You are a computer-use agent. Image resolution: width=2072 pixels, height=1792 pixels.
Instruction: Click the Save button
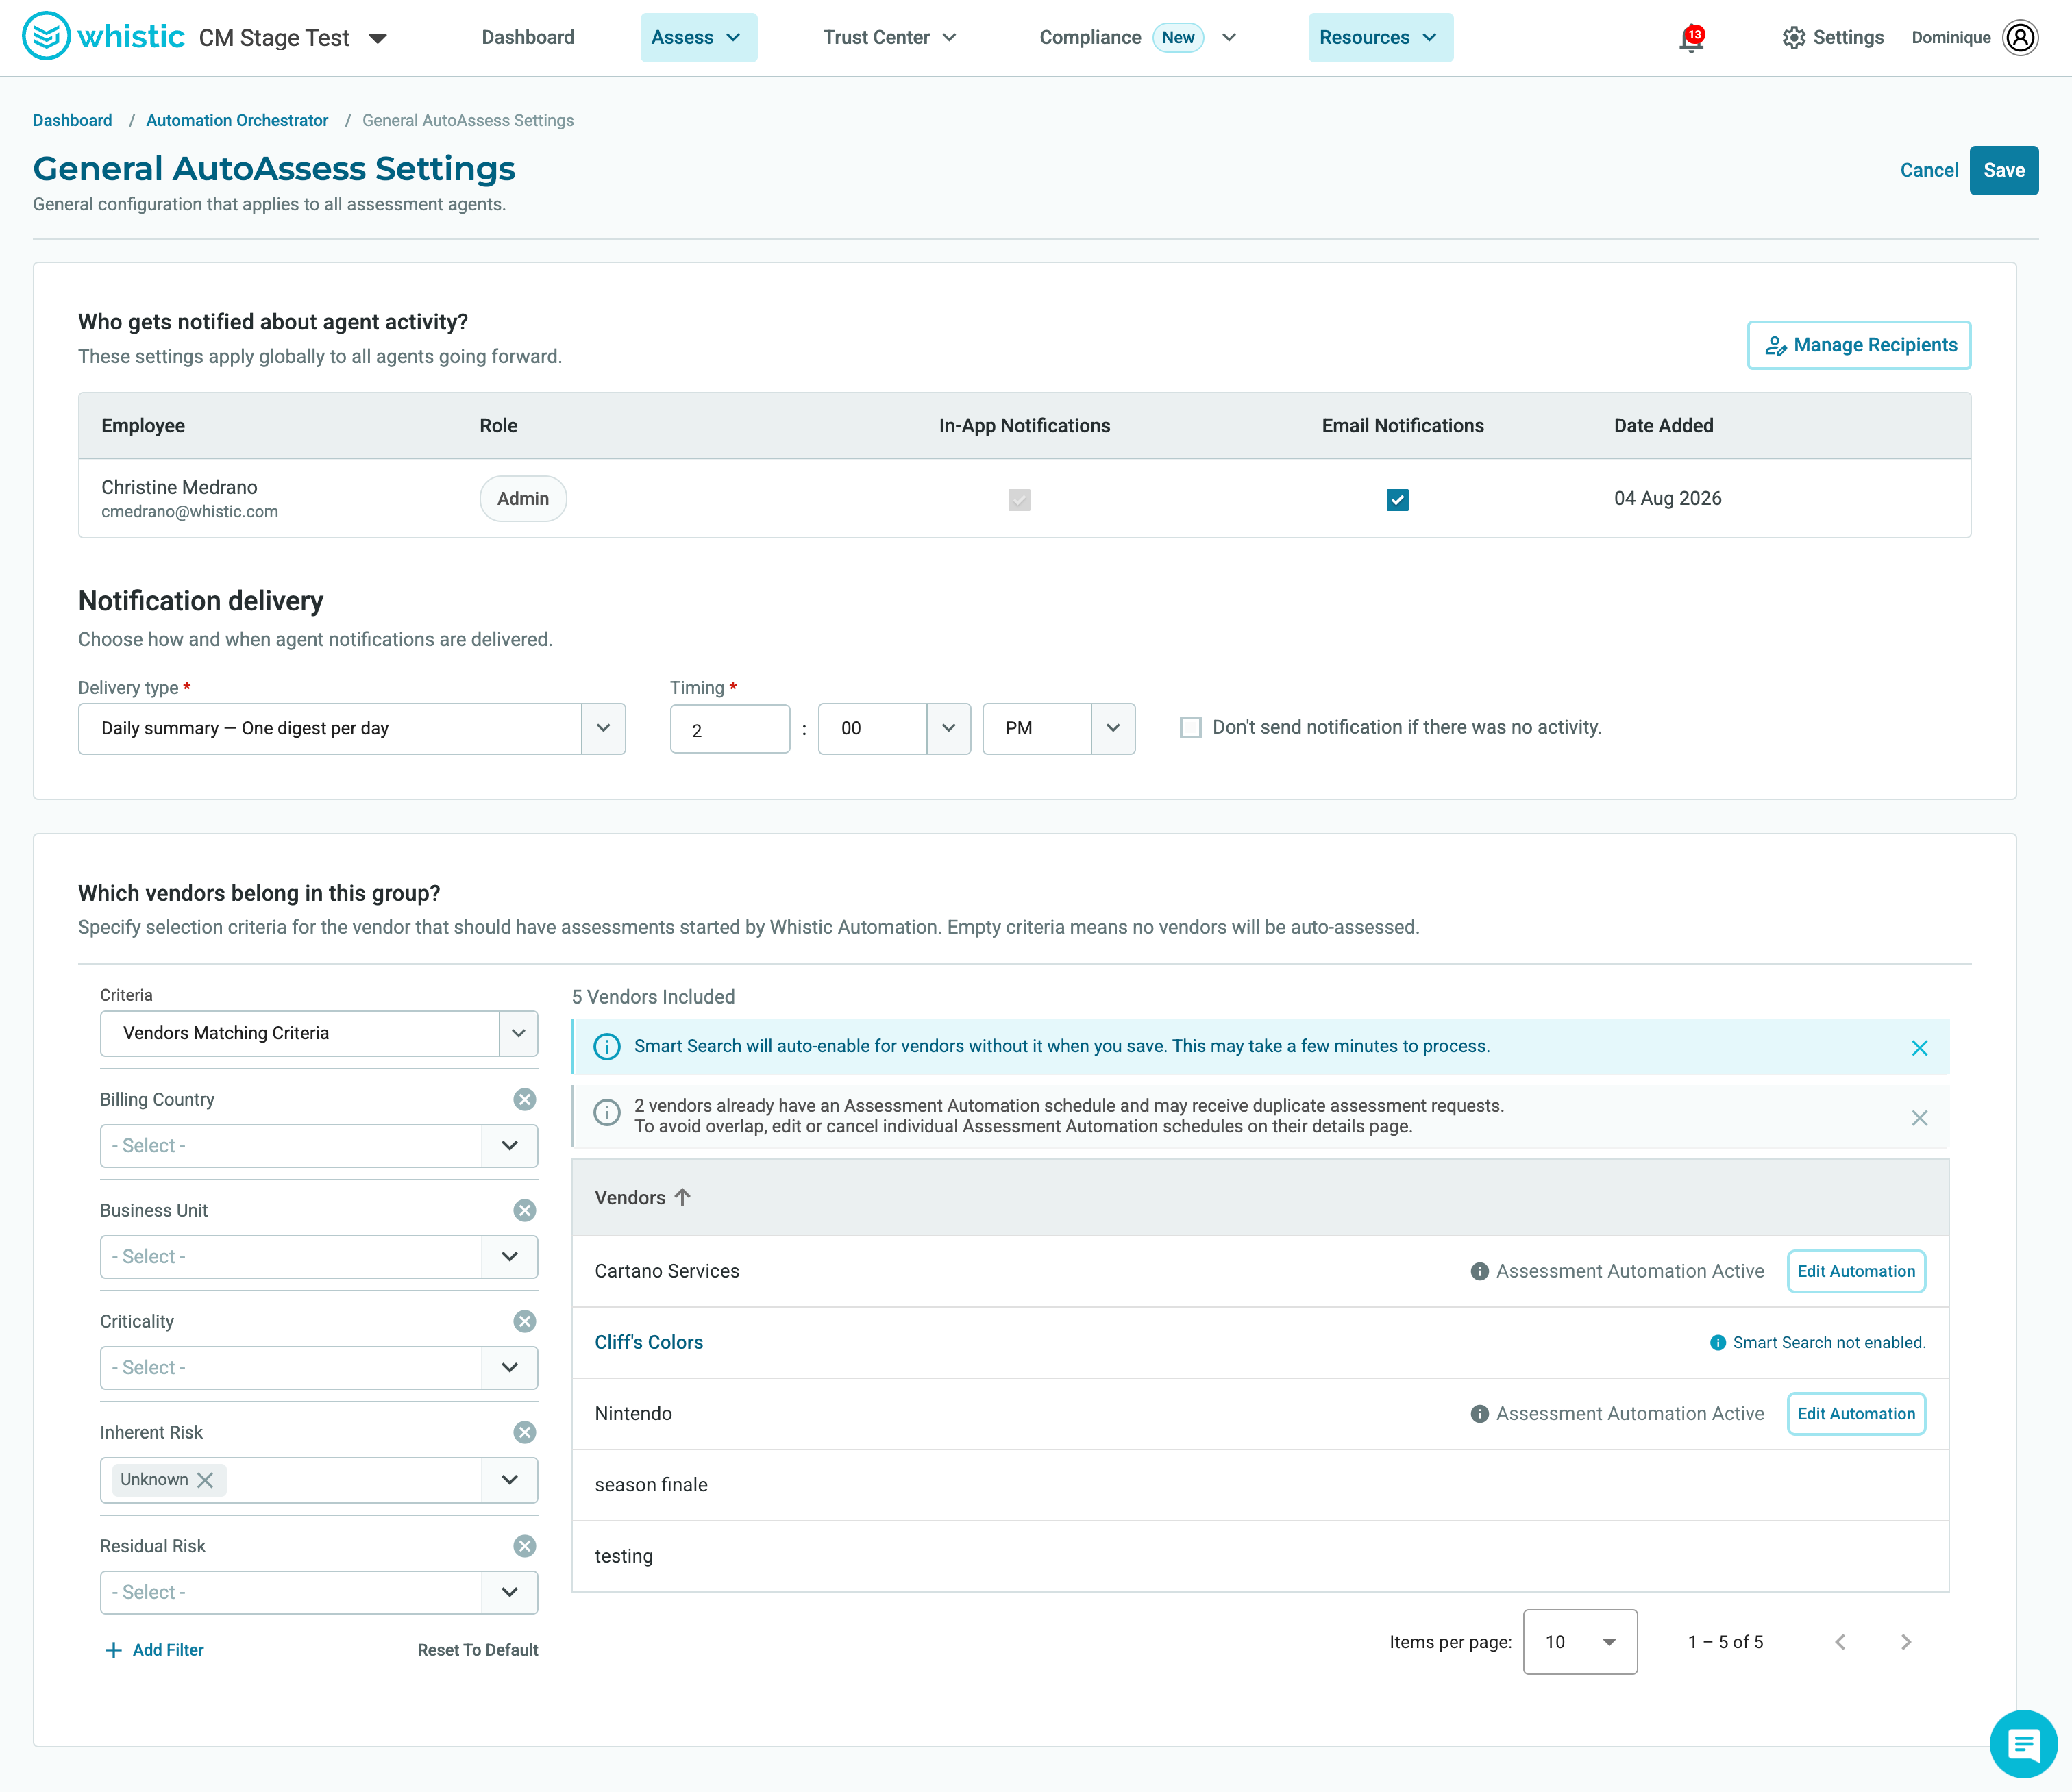tap(2004, 171)
